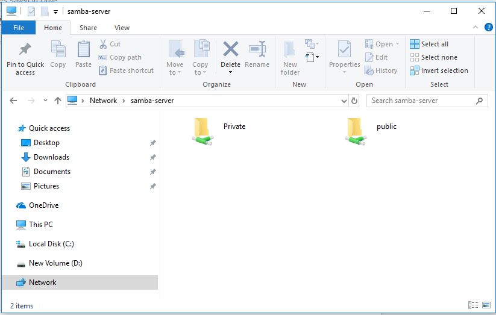
Task: Click Edit in the Open group
Action: tap(377, 57)
